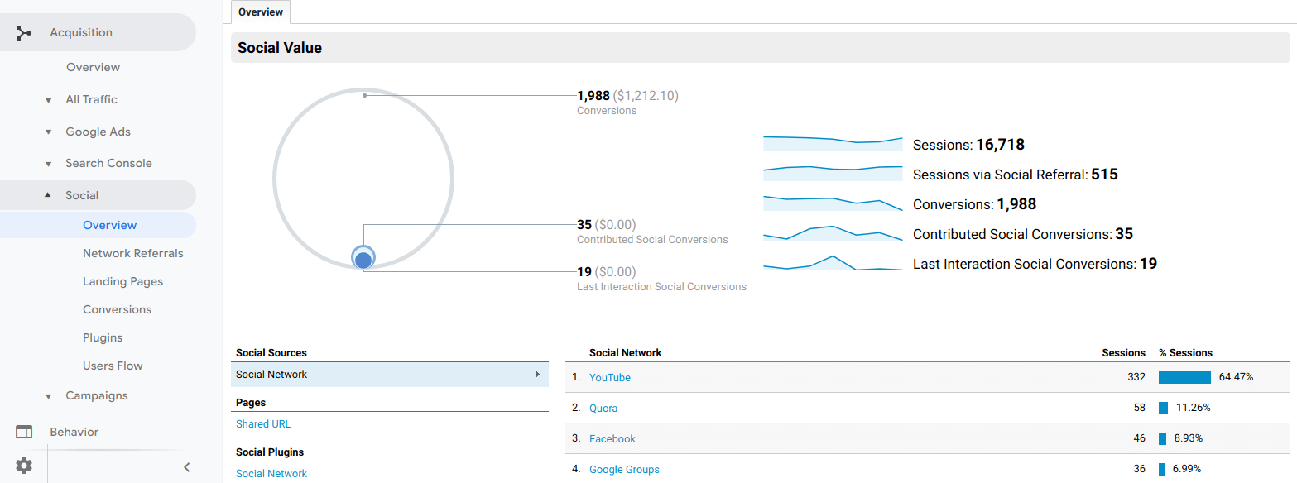Screen dimensions: 1297x483
Task: Click the Social Value section heading
Action: (x=280, y=48)
